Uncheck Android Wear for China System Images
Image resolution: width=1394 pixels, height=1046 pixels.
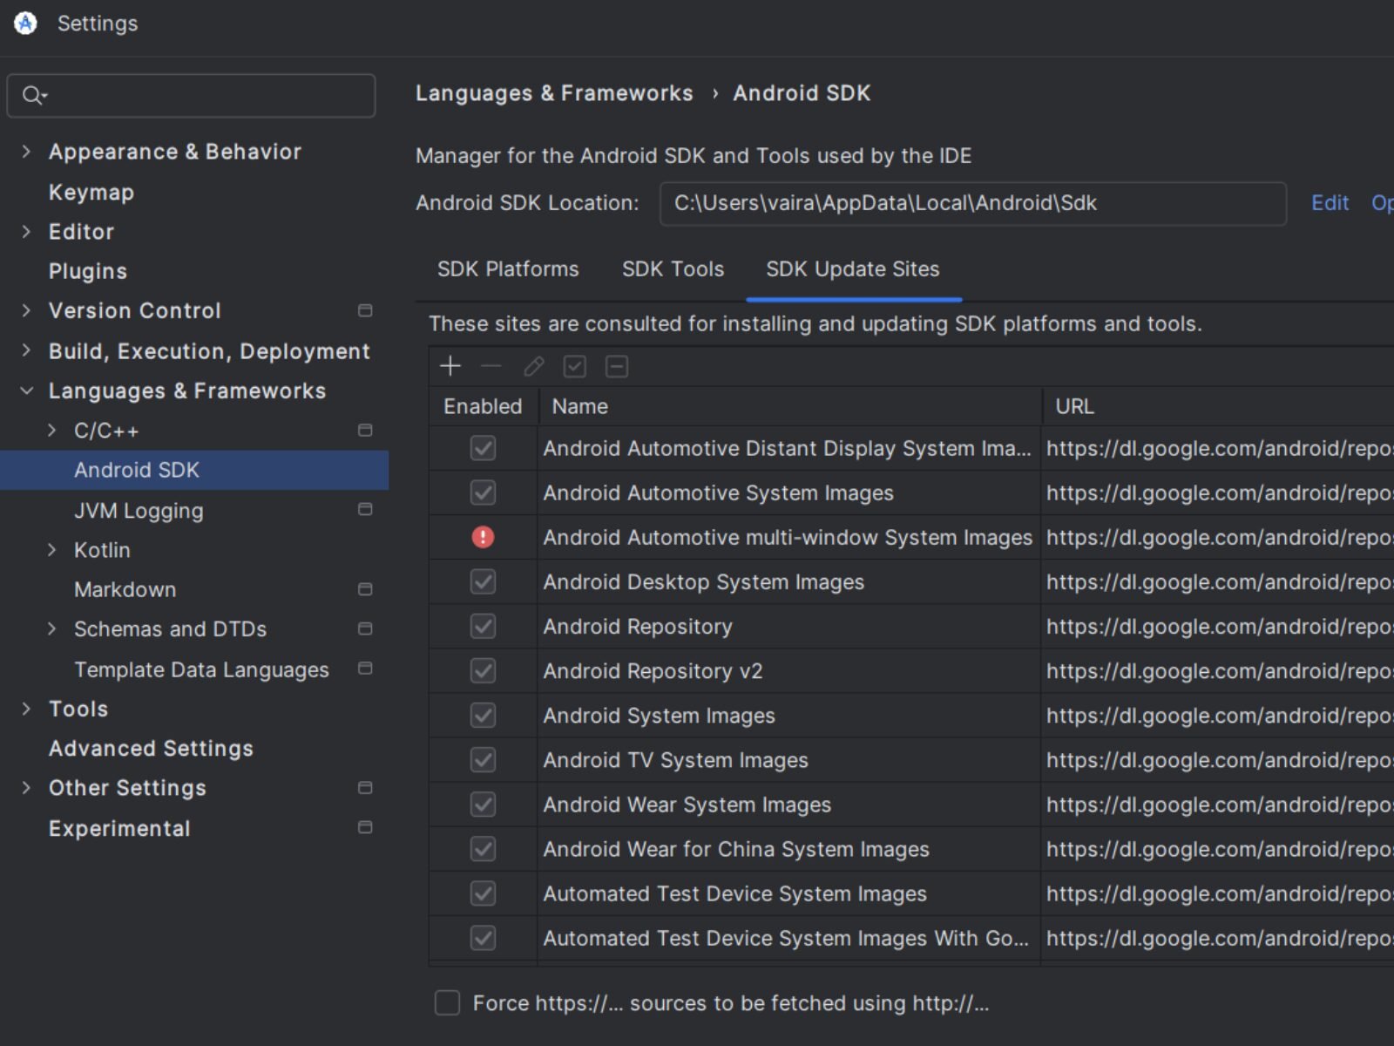pos(483,849)
